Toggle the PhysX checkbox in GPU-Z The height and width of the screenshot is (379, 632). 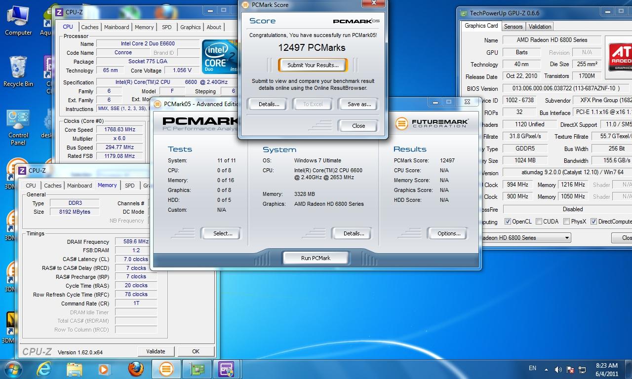coord(566,222)
